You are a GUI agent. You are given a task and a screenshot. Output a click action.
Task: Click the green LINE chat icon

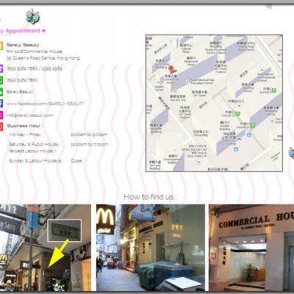point(1,92)
